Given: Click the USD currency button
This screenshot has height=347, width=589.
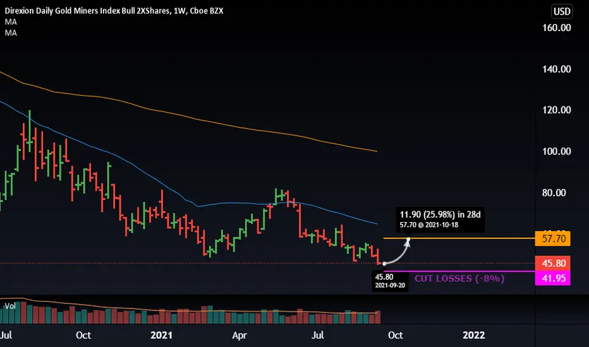Looking at the screenshot, I should click(562, 11).
